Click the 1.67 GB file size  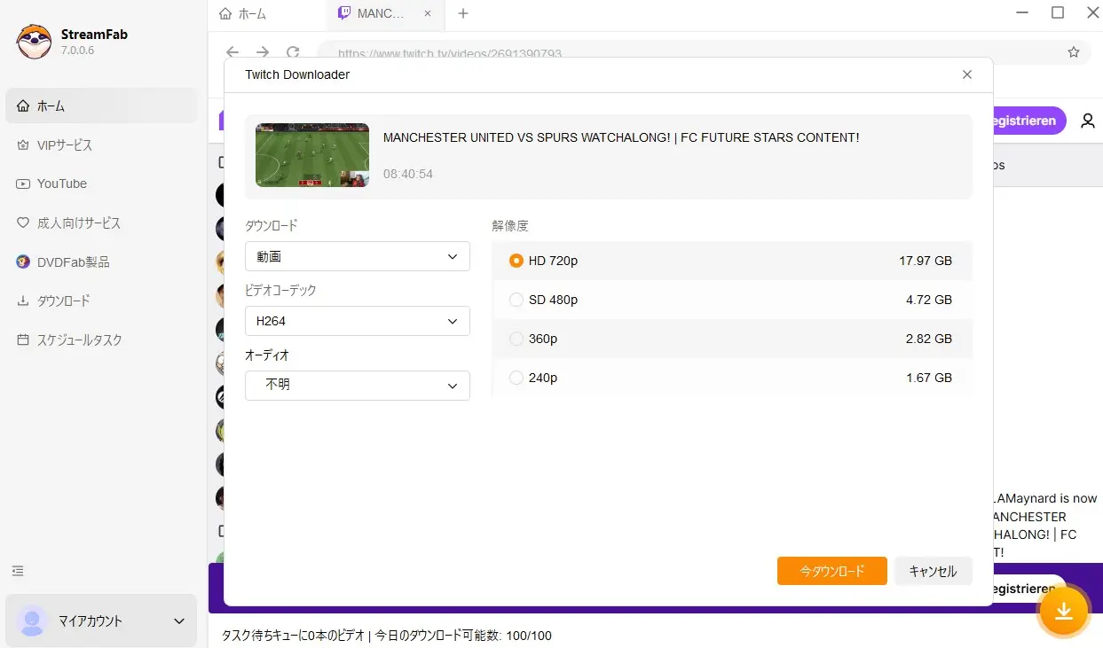(x=929, y=378)
